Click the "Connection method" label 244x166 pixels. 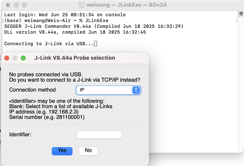point(32,90)
